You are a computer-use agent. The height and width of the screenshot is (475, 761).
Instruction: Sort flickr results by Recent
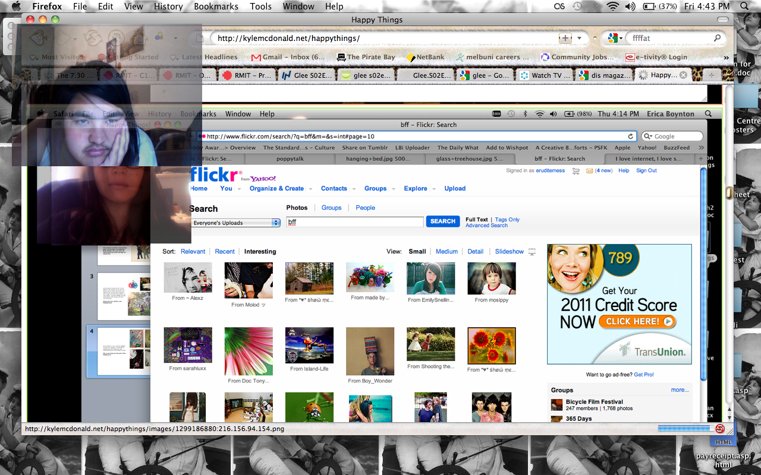coord(225,252)
